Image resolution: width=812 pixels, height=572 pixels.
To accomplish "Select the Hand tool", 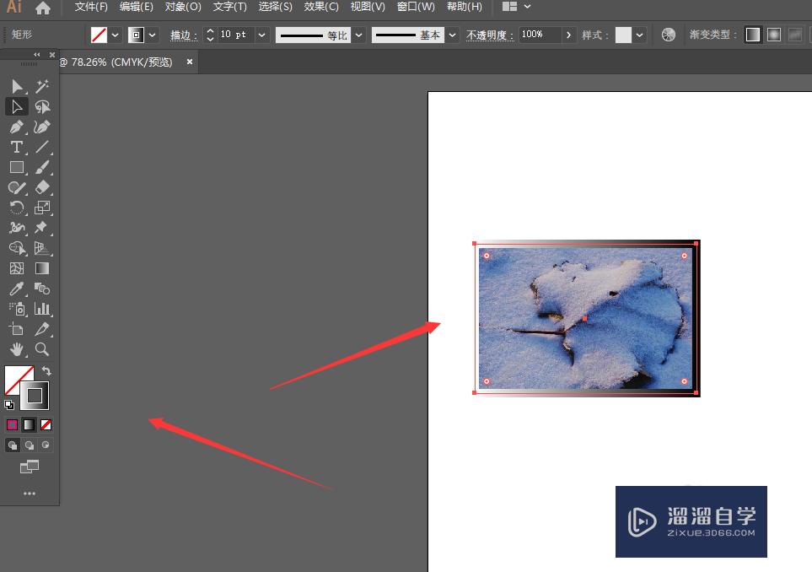I will [x=16, y=349].
